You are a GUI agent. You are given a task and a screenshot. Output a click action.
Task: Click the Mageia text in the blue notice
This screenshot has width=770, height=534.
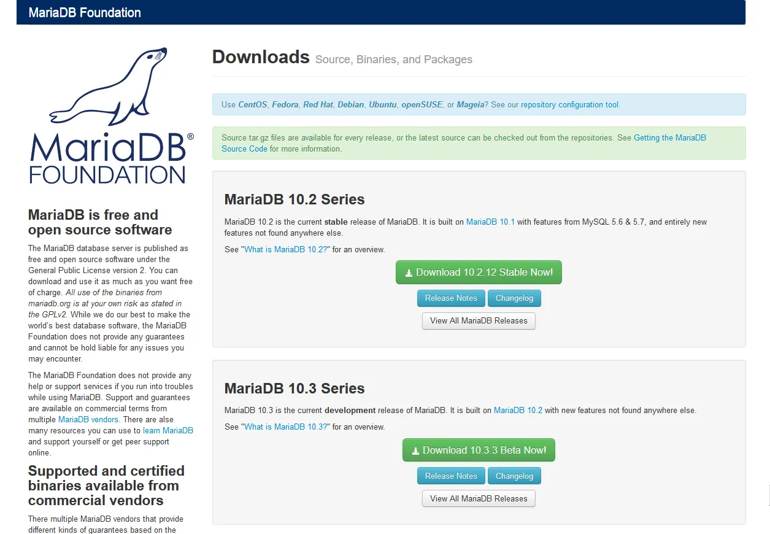click(471, 105)
